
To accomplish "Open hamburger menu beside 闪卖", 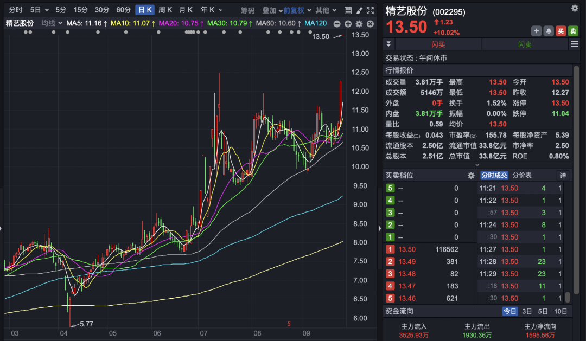I will tap(574, 43).
